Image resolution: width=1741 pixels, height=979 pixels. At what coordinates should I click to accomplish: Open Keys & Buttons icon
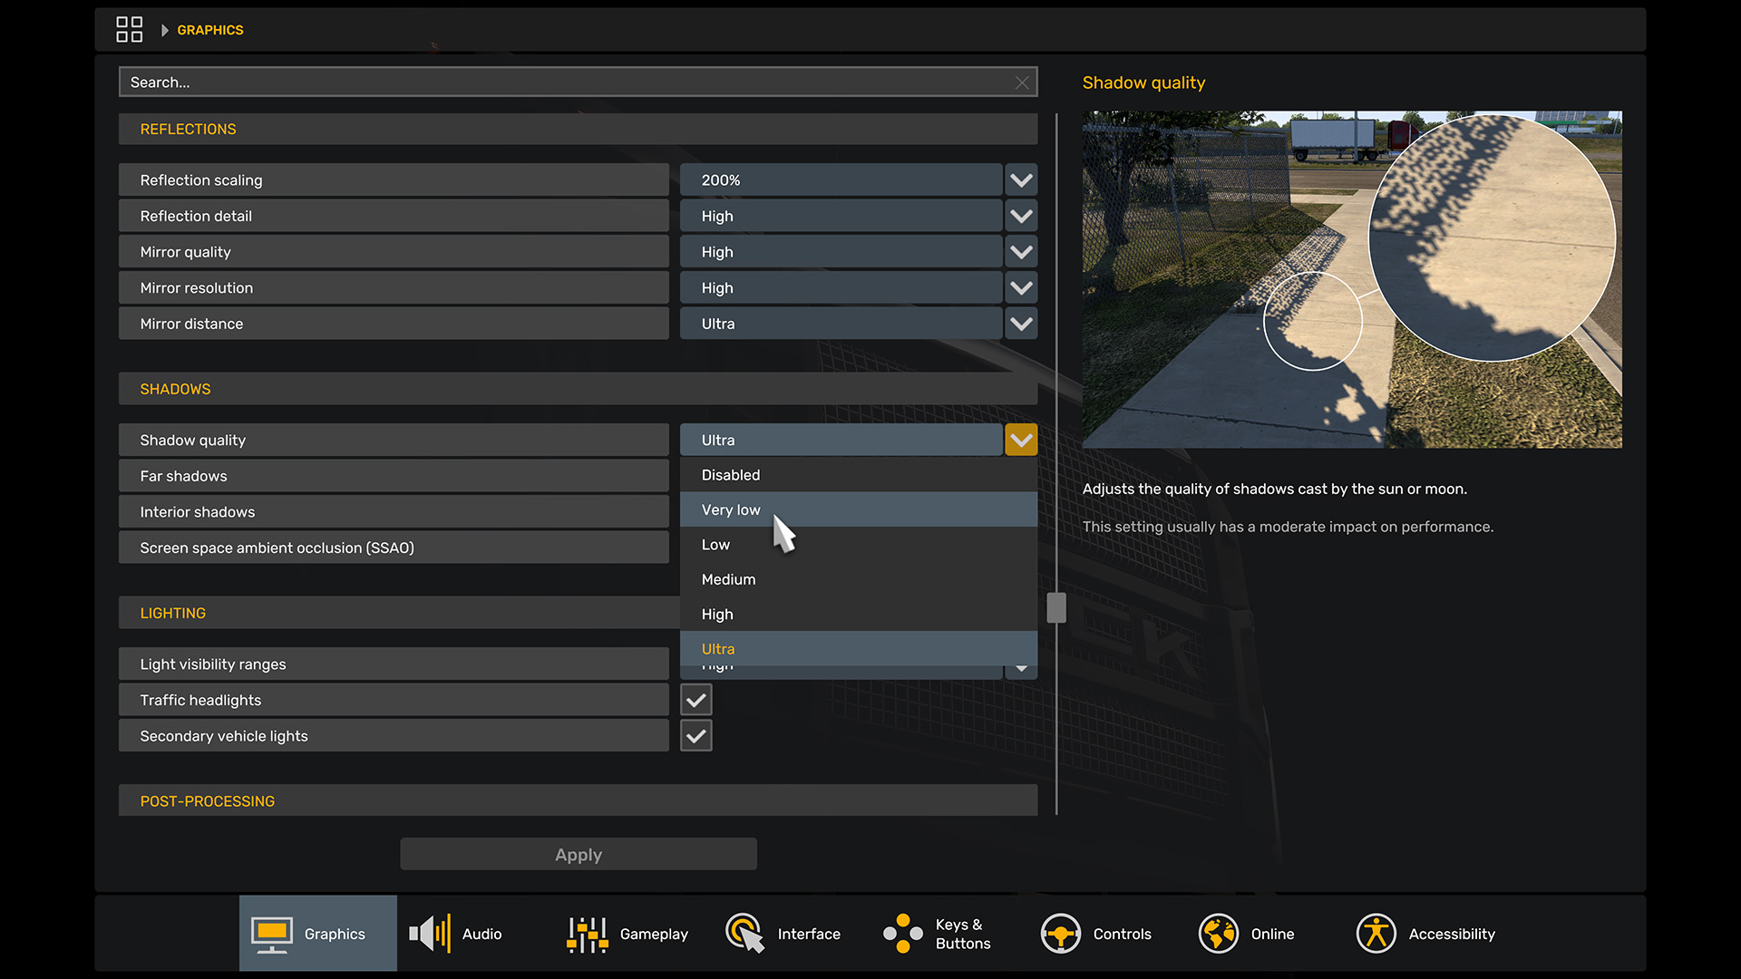(x=903, y=934)
